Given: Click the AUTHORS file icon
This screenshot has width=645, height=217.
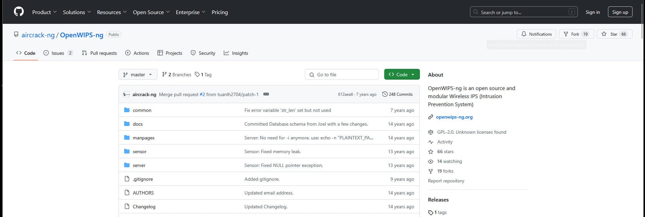Looking at the screenshot, I should [x=127, y=192].
